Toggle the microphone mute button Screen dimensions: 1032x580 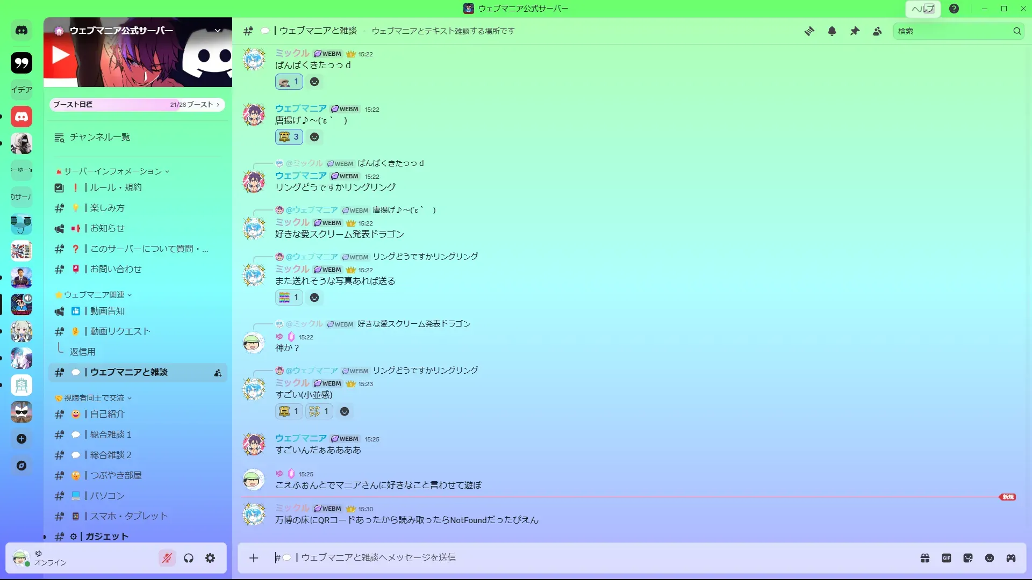(x=167, y=558)
